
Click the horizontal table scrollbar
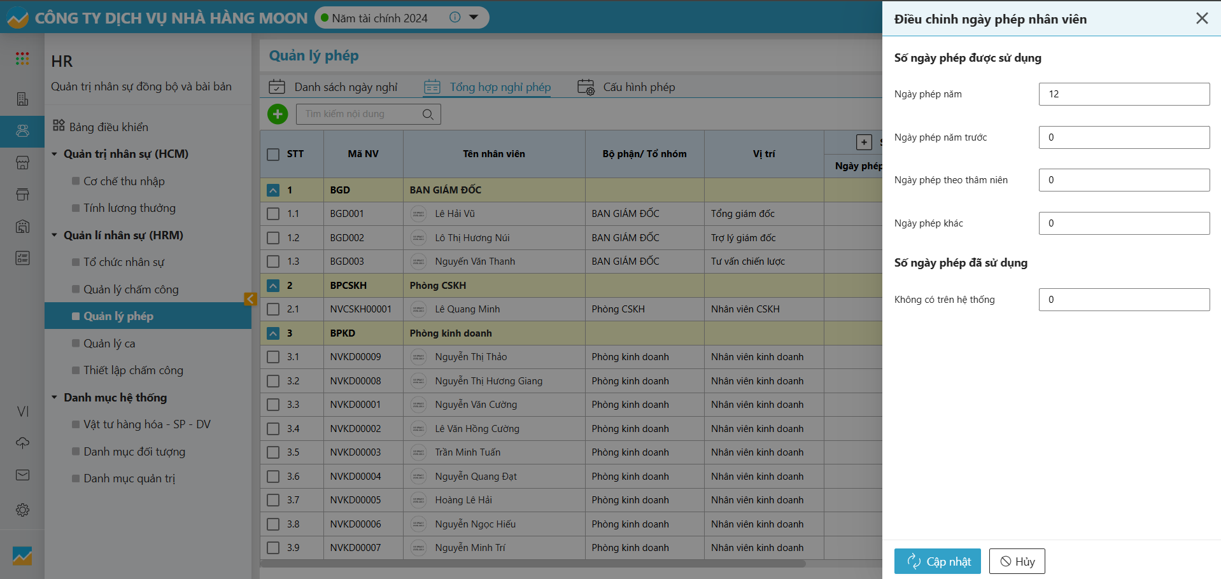tap(533, 564)
